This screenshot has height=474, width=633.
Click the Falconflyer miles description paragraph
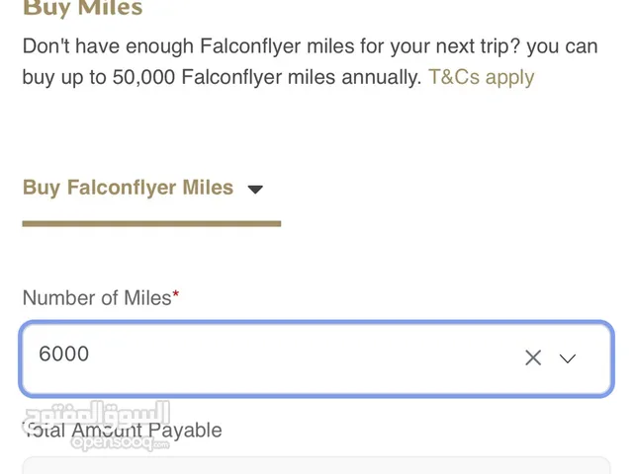(310, 61)
